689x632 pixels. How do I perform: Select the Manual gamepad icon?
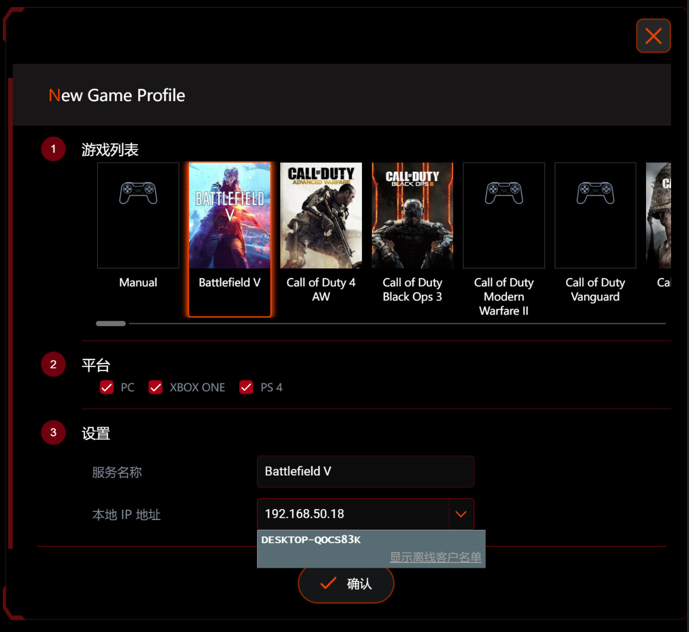[138, 193]
